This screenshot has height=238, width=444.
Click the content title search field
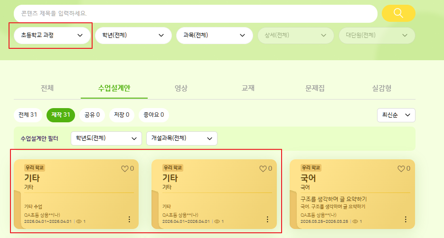tap(195, 13)
